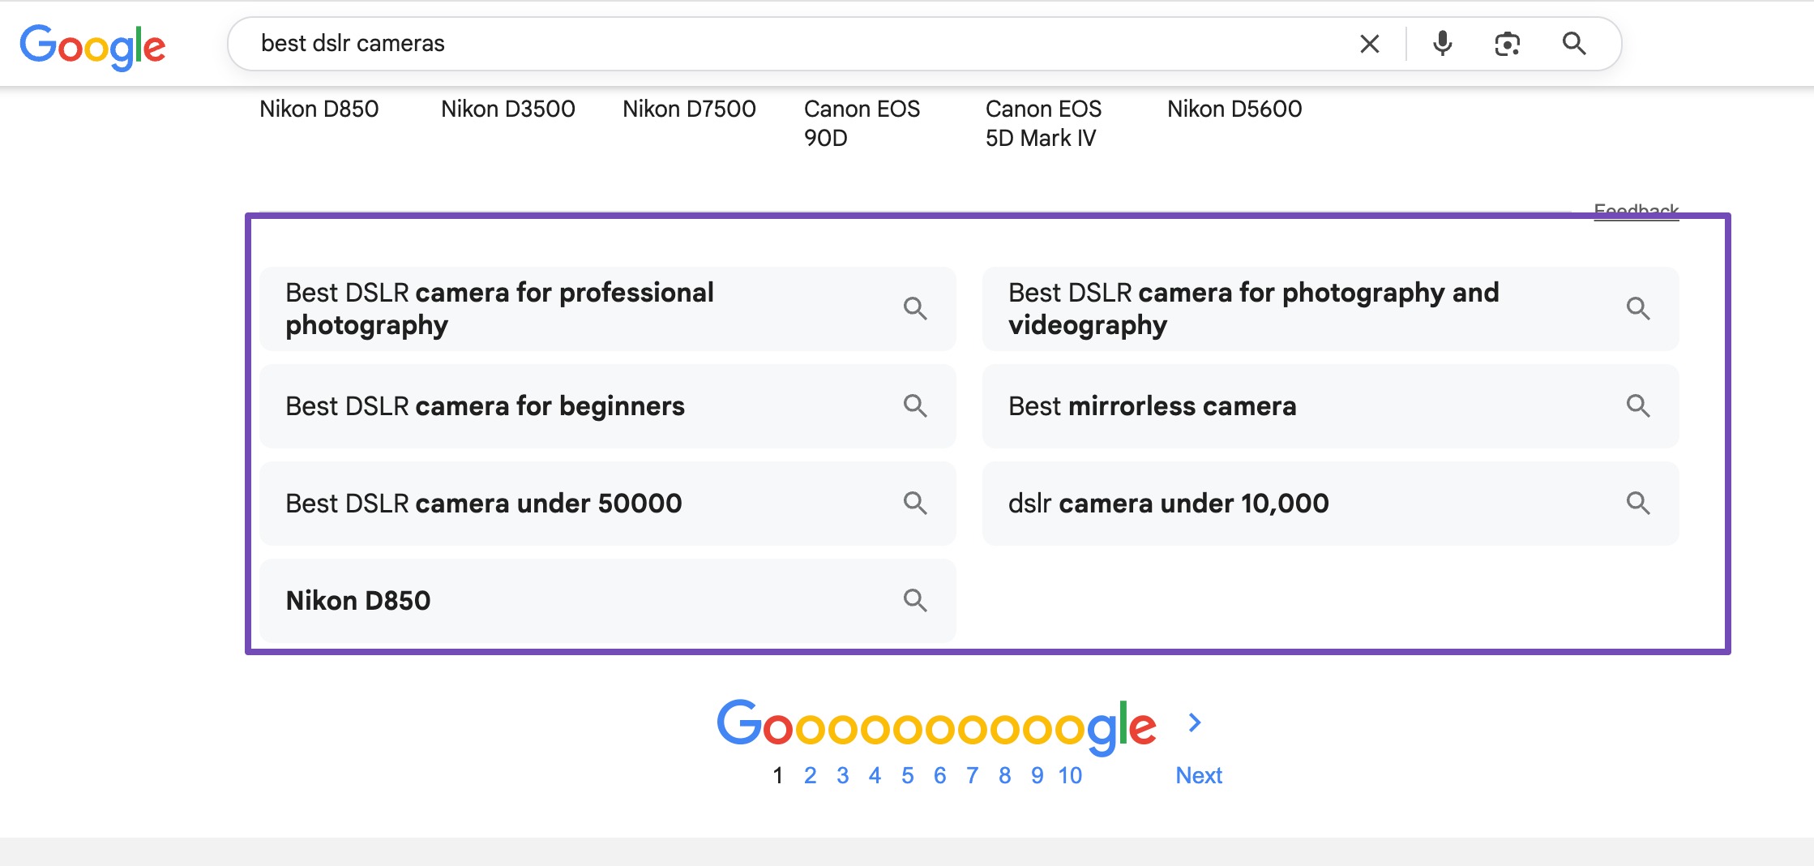Screen dimensions: 1814x866
Task: Click magnifier icon in dslr under 10,000 row
Action: 1638,503
